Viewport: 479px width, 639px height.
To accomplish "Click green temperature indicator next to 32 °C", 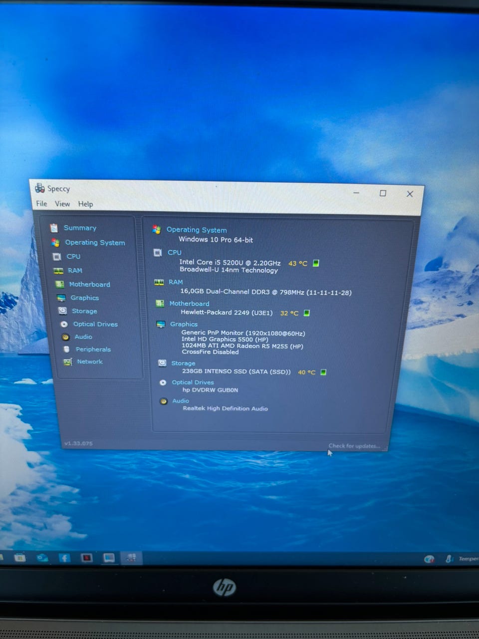I will [307, 313].
